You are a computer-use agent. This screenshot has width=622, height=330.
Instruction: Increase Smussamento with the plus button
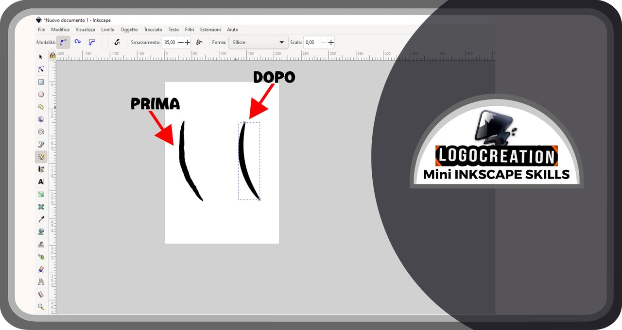click(x=188, y=42)
